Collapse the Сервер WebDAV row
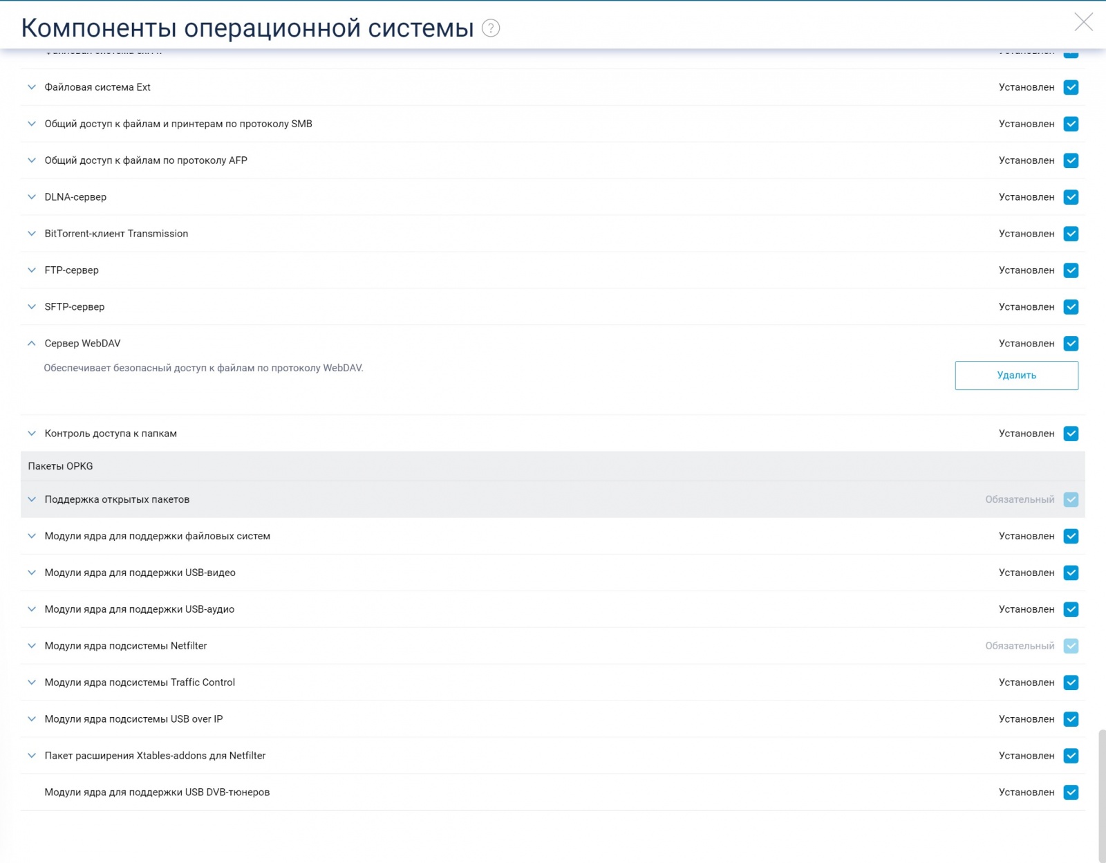This screenshot has height=863, width=1106. click(x=32, y=344)
